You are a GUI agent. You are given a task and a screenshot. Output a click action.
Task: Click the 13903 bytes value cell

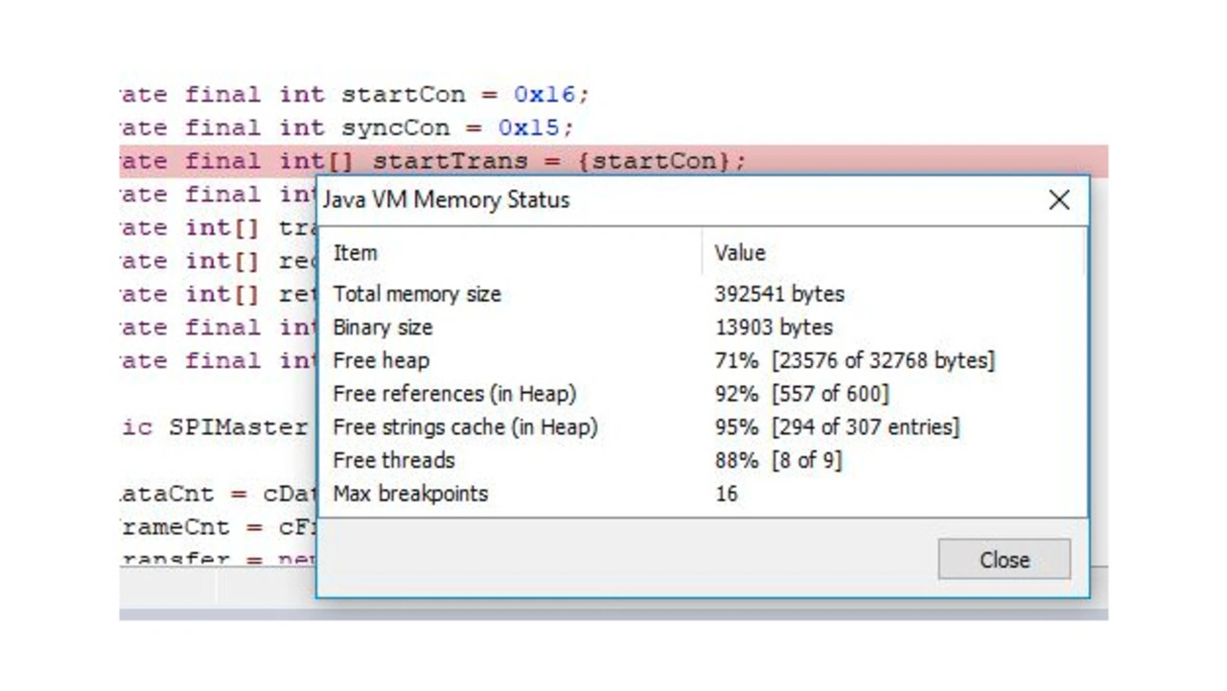(x=774, y=328)
